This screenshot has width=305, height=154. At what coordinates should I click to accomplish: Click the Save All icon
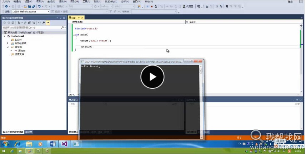tap(34, 6)
